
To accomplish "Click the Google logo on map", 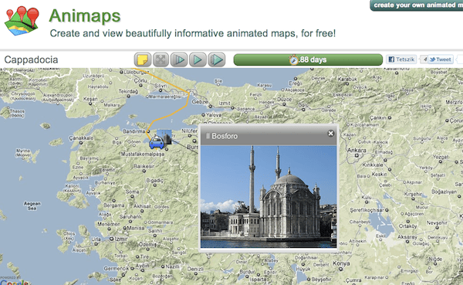I will 14,283.
